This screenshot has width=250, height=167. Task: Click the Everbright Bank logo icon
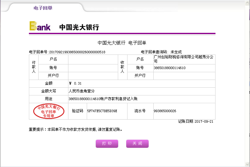[40, 26]
